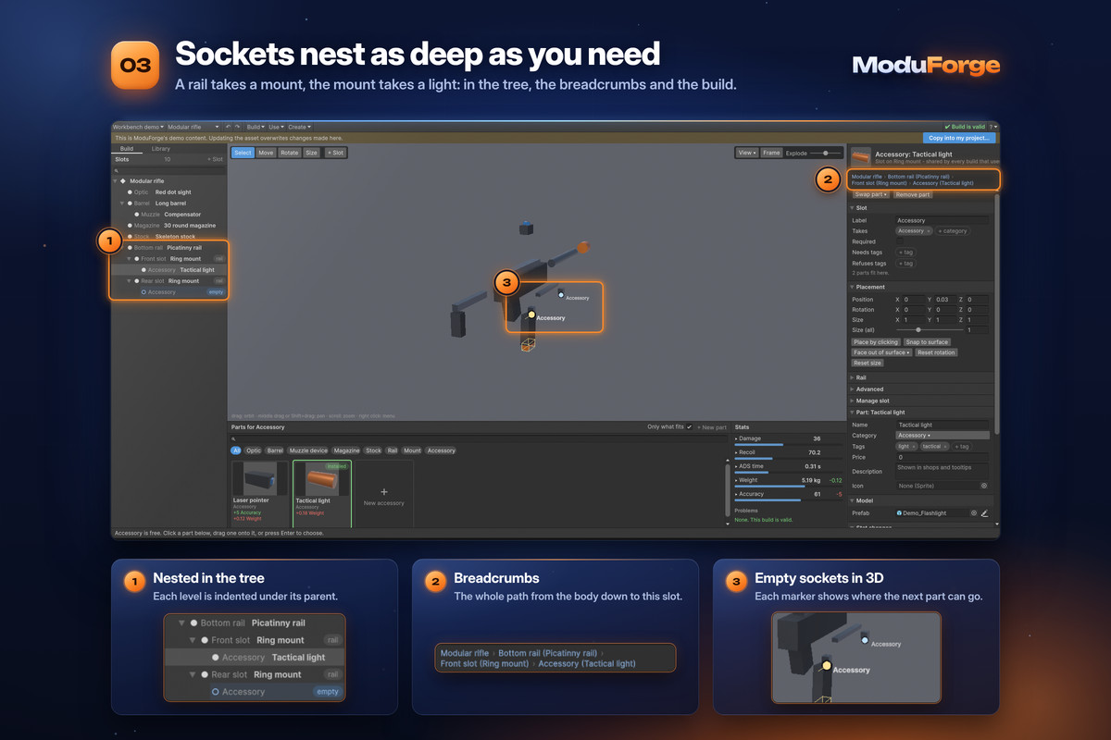The width and height of the screenshot is (1111, 740).
Task: Click the Tactical light preview icon in inspector header
Action: point(861,157)
